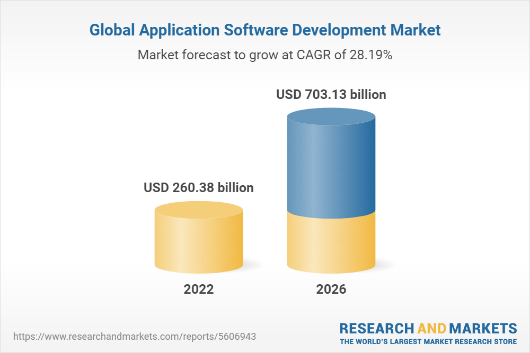530x353 pixels.
Task: Click the elliptical top of the 2022 cylinder
Action: 199,211
